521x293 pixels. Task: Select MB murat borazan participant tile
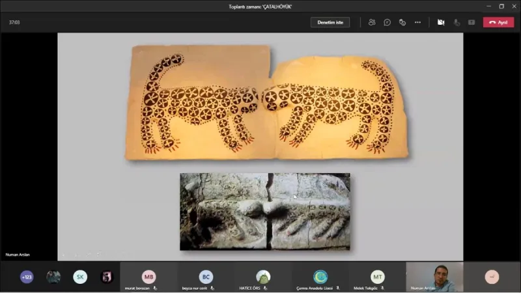tap(148, 277)
